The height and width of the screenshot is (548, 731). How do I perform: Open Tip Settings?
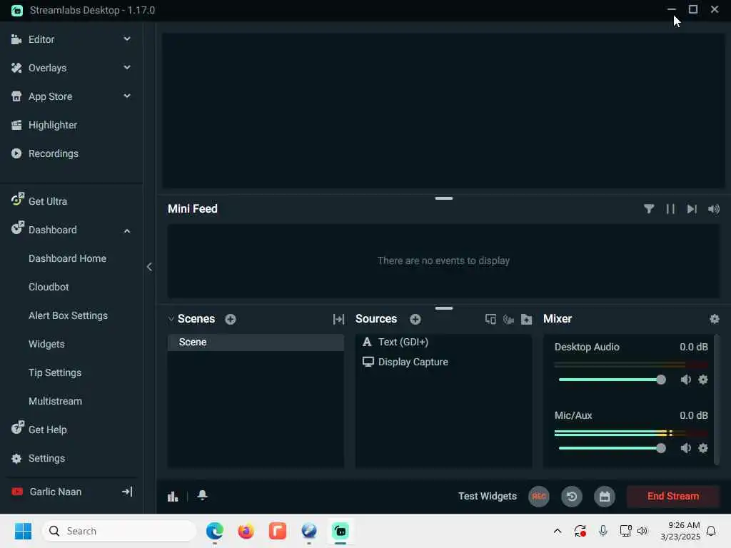55,372
